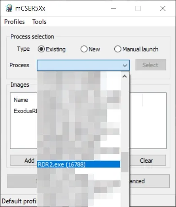Clear the images list with Clear button
176x207 pixels.
click(x=148, y=161)
